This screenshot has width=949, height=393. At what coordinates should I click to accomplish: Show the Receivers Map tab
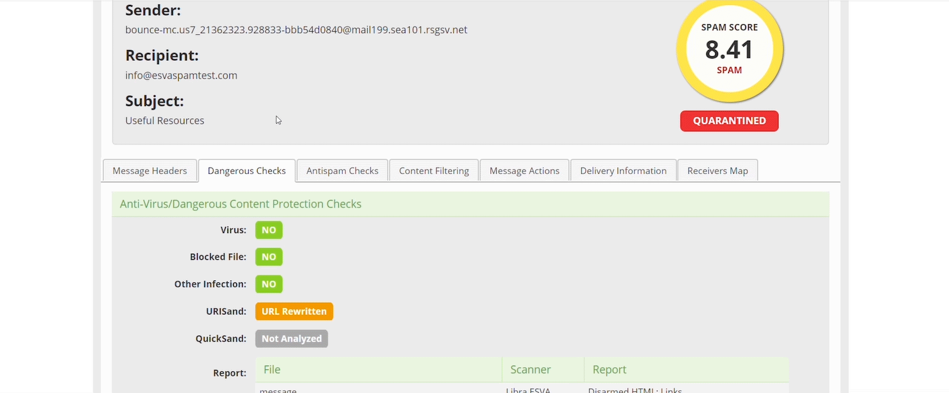point(717,171)
